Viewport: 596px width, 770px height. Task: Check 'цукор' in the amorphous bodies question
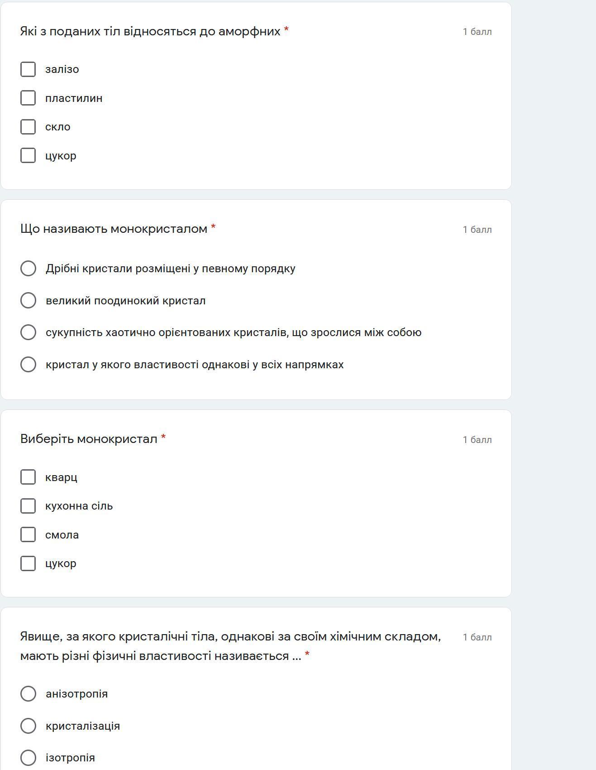coord(28,155)
